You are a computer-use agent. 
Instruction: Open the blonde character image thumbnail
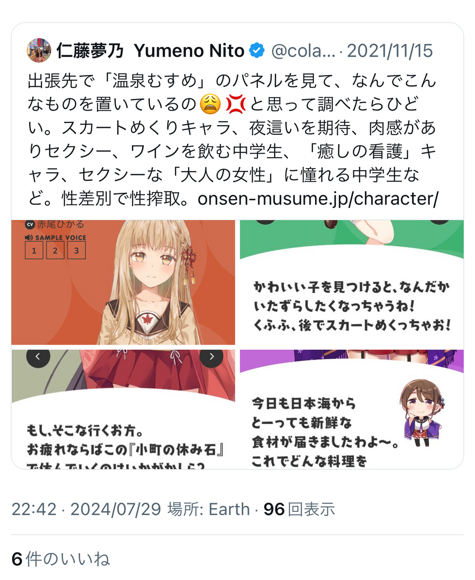pos(123,282)
